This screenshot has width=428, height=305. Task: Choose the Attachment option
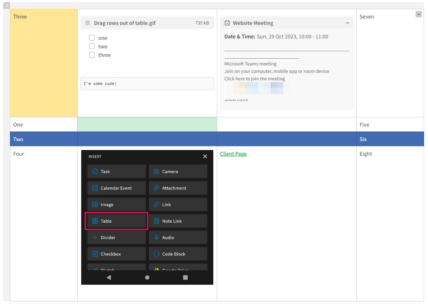(178, 188)
